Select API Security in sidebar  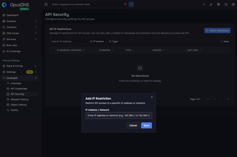22,94
